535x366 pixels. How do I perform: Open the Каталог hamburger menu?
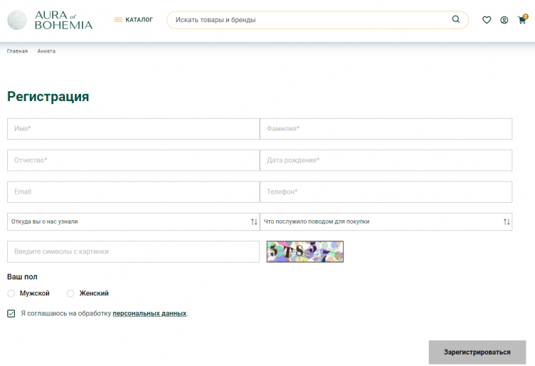tap(133, 20)
